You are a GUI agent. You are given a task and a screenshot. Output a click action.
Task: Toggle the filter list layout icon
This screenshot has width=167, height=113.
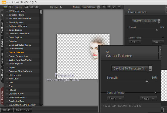point(11,7)
